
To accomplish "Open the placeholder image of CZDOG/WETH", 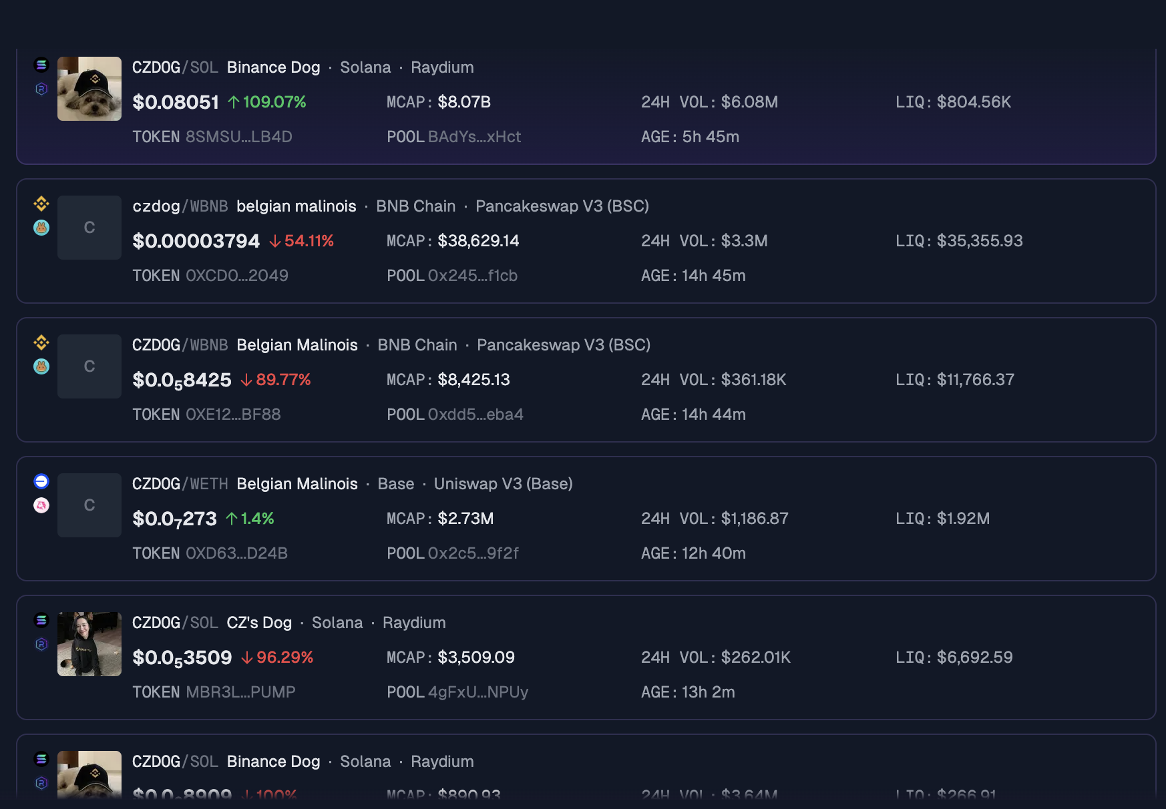I will tap(89, 505).
